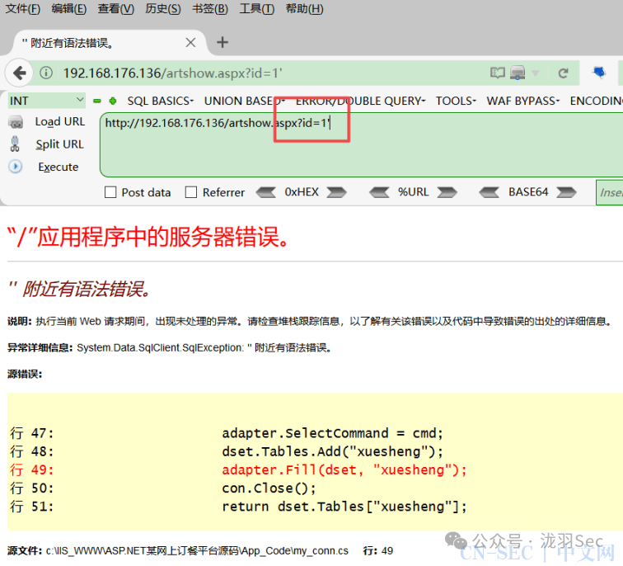Open the 查看(V) menu
The height and width of the screenshot is (566, 623).
coord(116,9)
